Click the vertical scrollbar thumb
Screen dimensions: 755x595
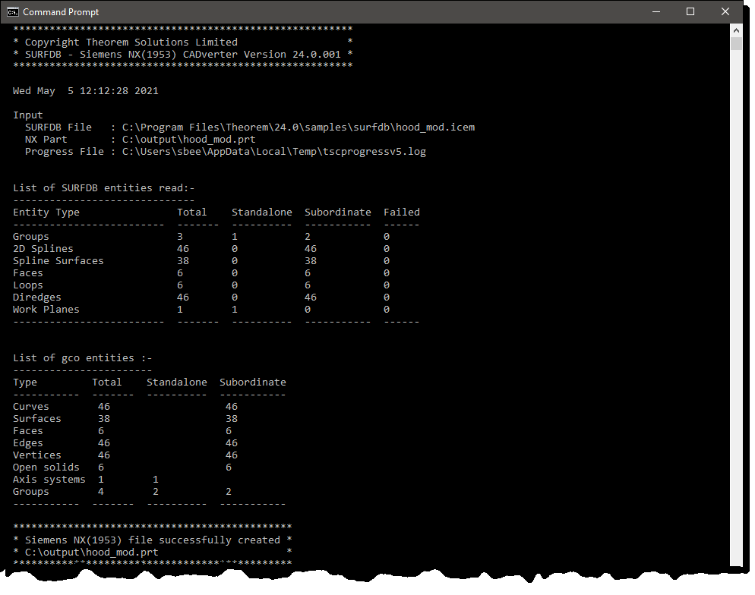(x=736, y=43)
